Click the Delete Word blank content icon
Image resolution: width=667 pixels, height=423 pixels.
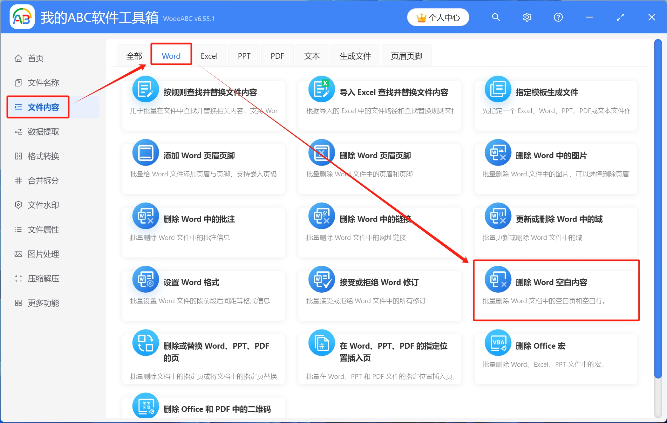498,279
